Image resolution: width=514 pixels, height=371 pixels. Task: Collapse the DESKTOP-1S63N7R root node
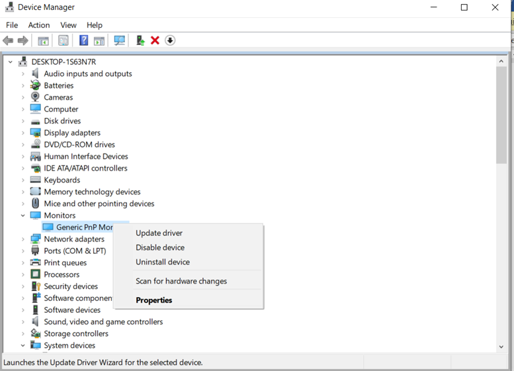click(11, 62)
